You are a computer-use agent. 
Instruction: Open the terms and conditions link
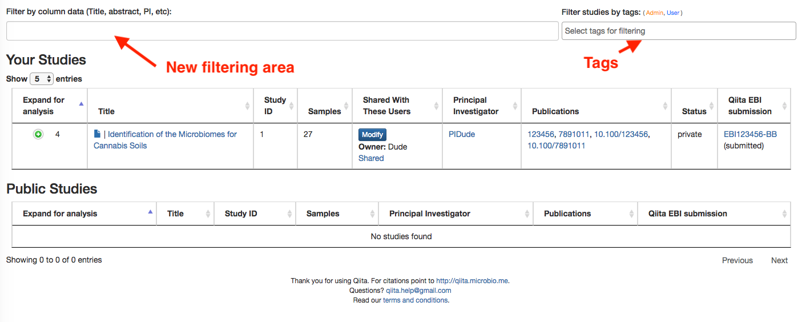click(415, 300)
